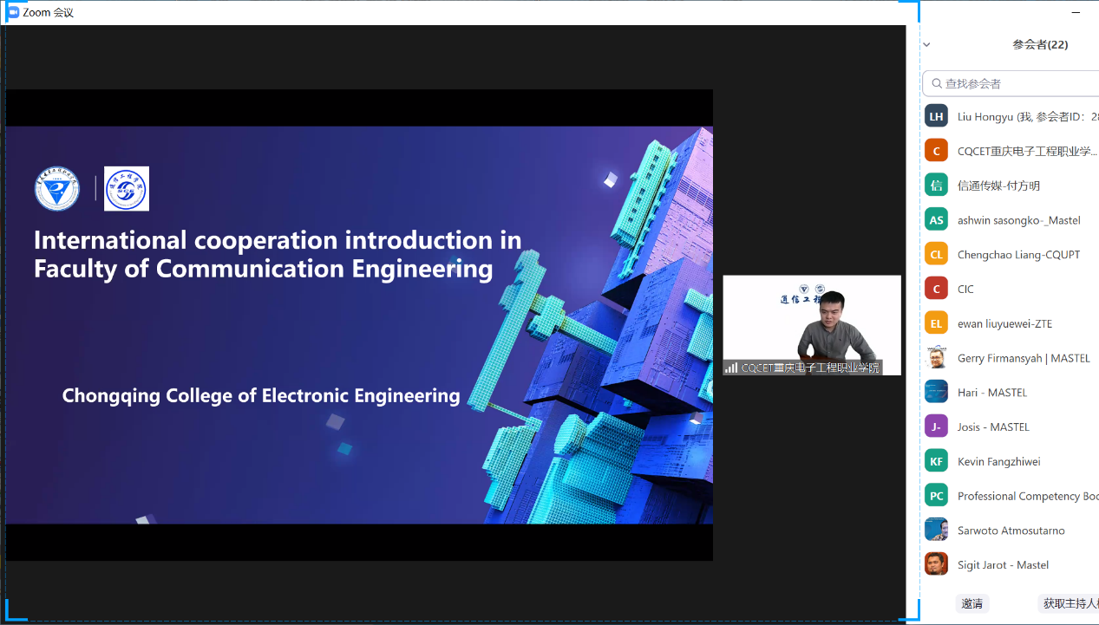Click the red CIC avatar
1099x625 pixels.
tap(936, 289)
